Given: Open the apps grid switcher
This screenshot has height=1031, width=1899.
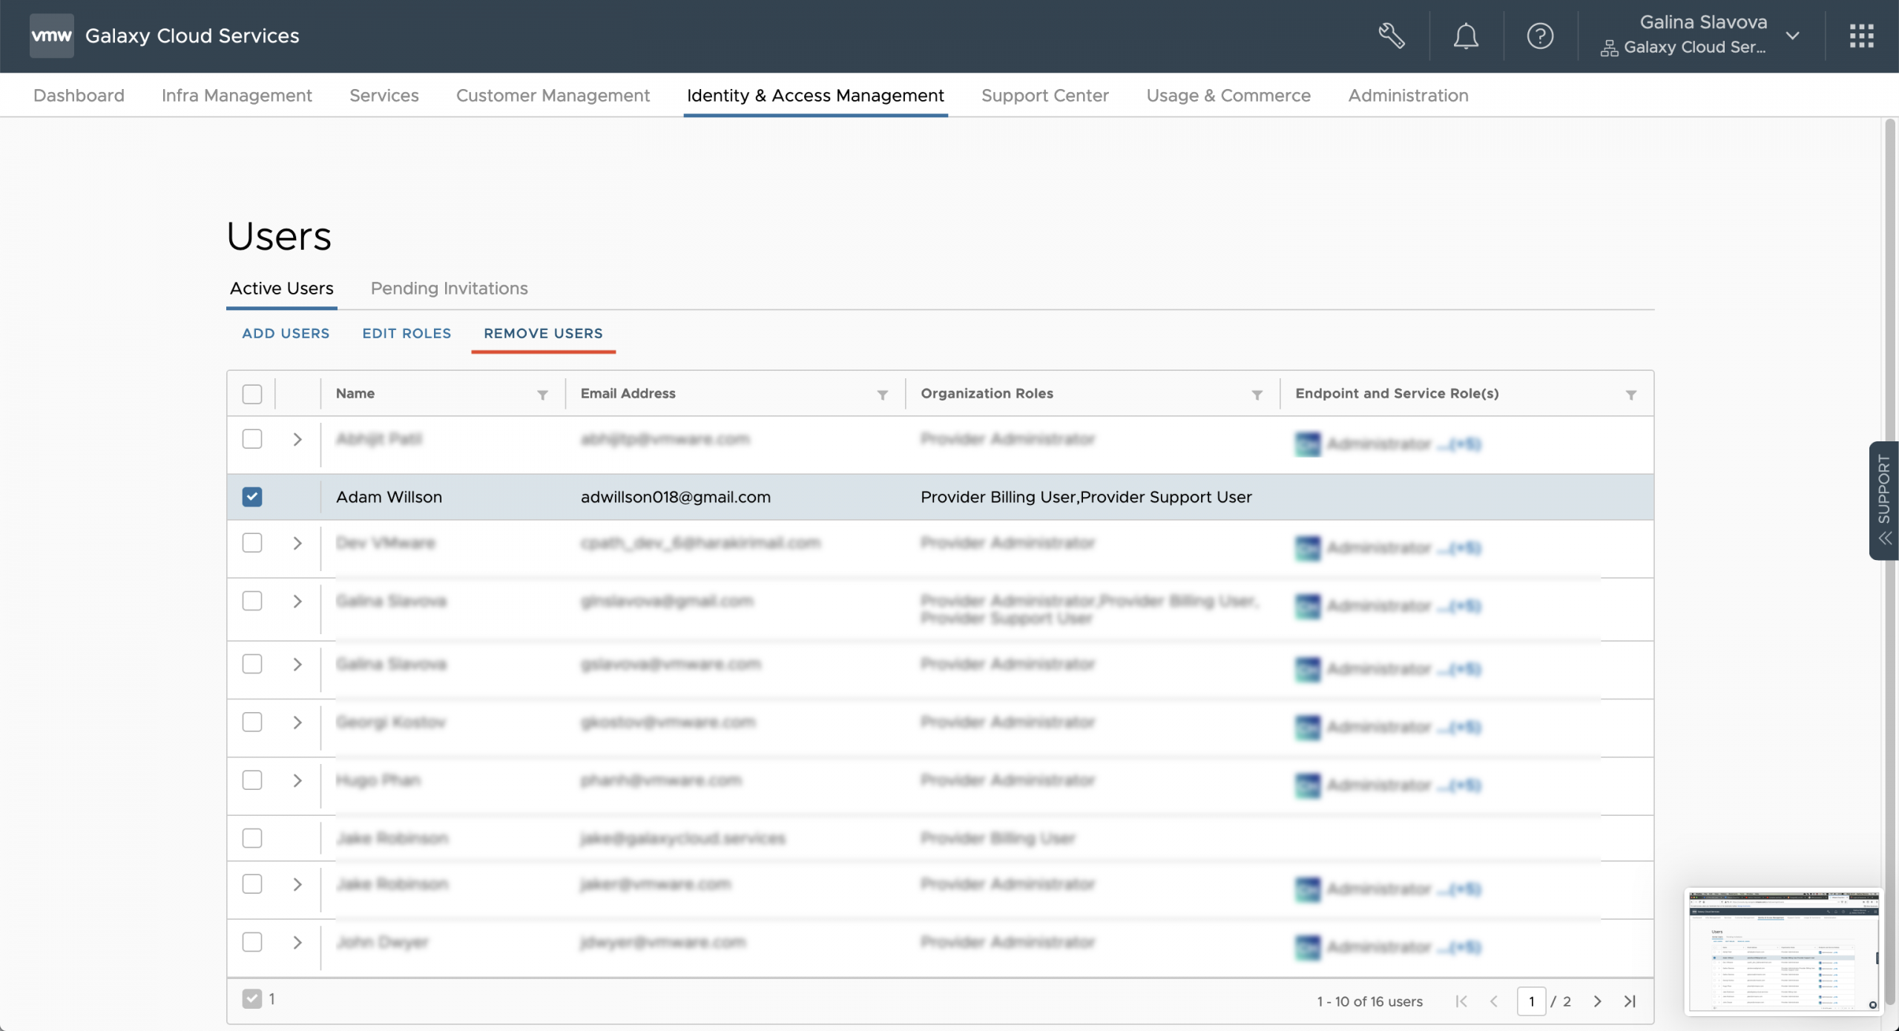Looking at the screenshot, I should point(1861,36).
